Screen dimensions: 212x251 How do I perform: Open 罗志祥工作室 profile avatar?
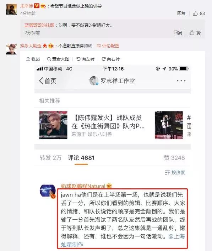(x=94, y=80)
